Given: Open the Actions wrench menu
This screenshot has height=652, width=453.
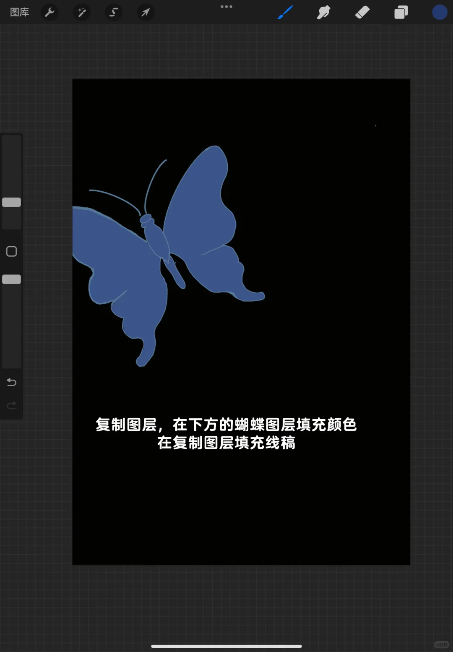Looking at the screenshot, I should click(49, 12).
